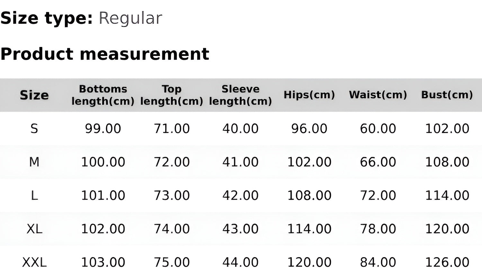Click the Sleeve length(cm) column header

tap(240, 95)
